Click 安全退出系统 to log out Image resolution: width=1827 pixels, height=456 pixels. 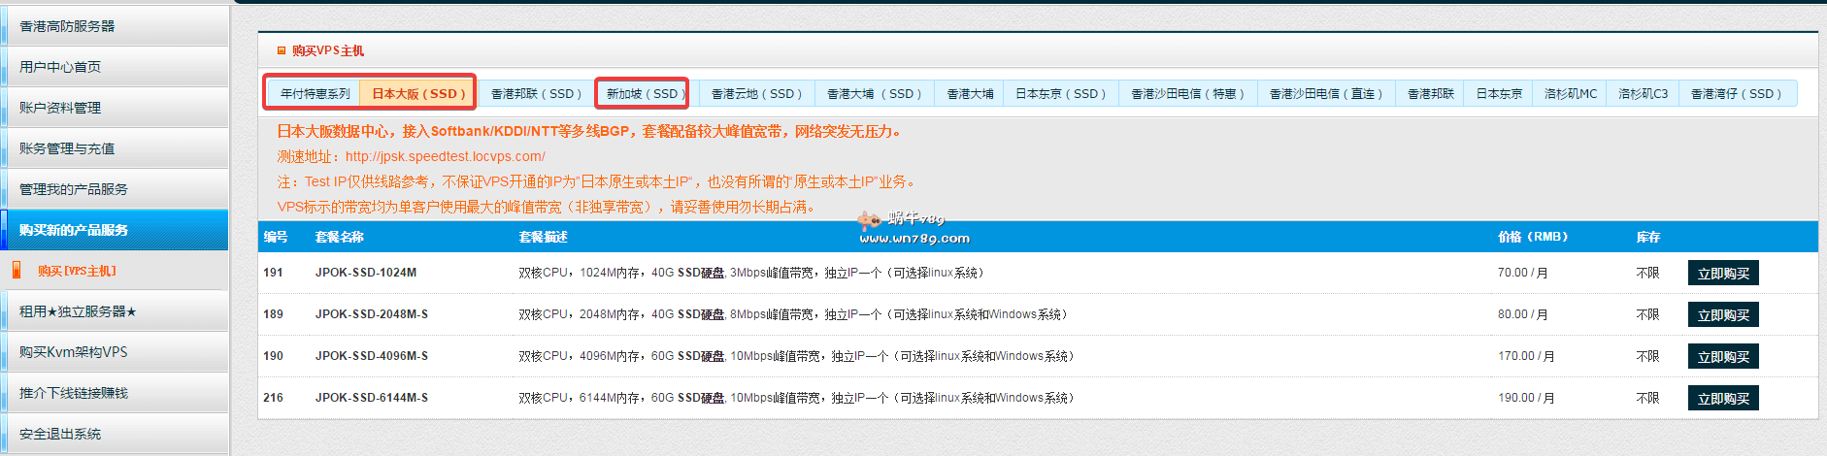(x=60, y=434)
